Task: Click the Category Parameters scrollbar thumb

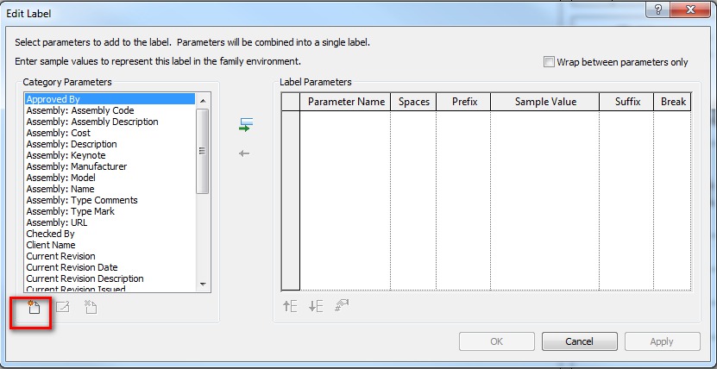Action: (x=202, y=151)
